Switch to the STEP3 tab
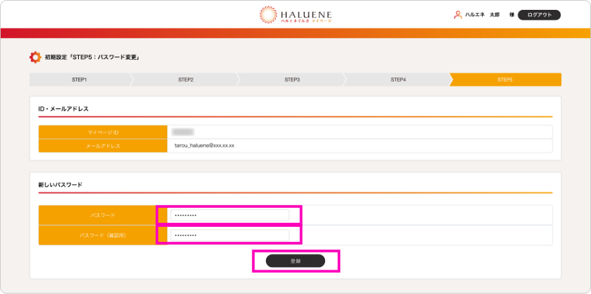This screenshot has height=294, width=591. pyautogui.click(x=292, y=80)
